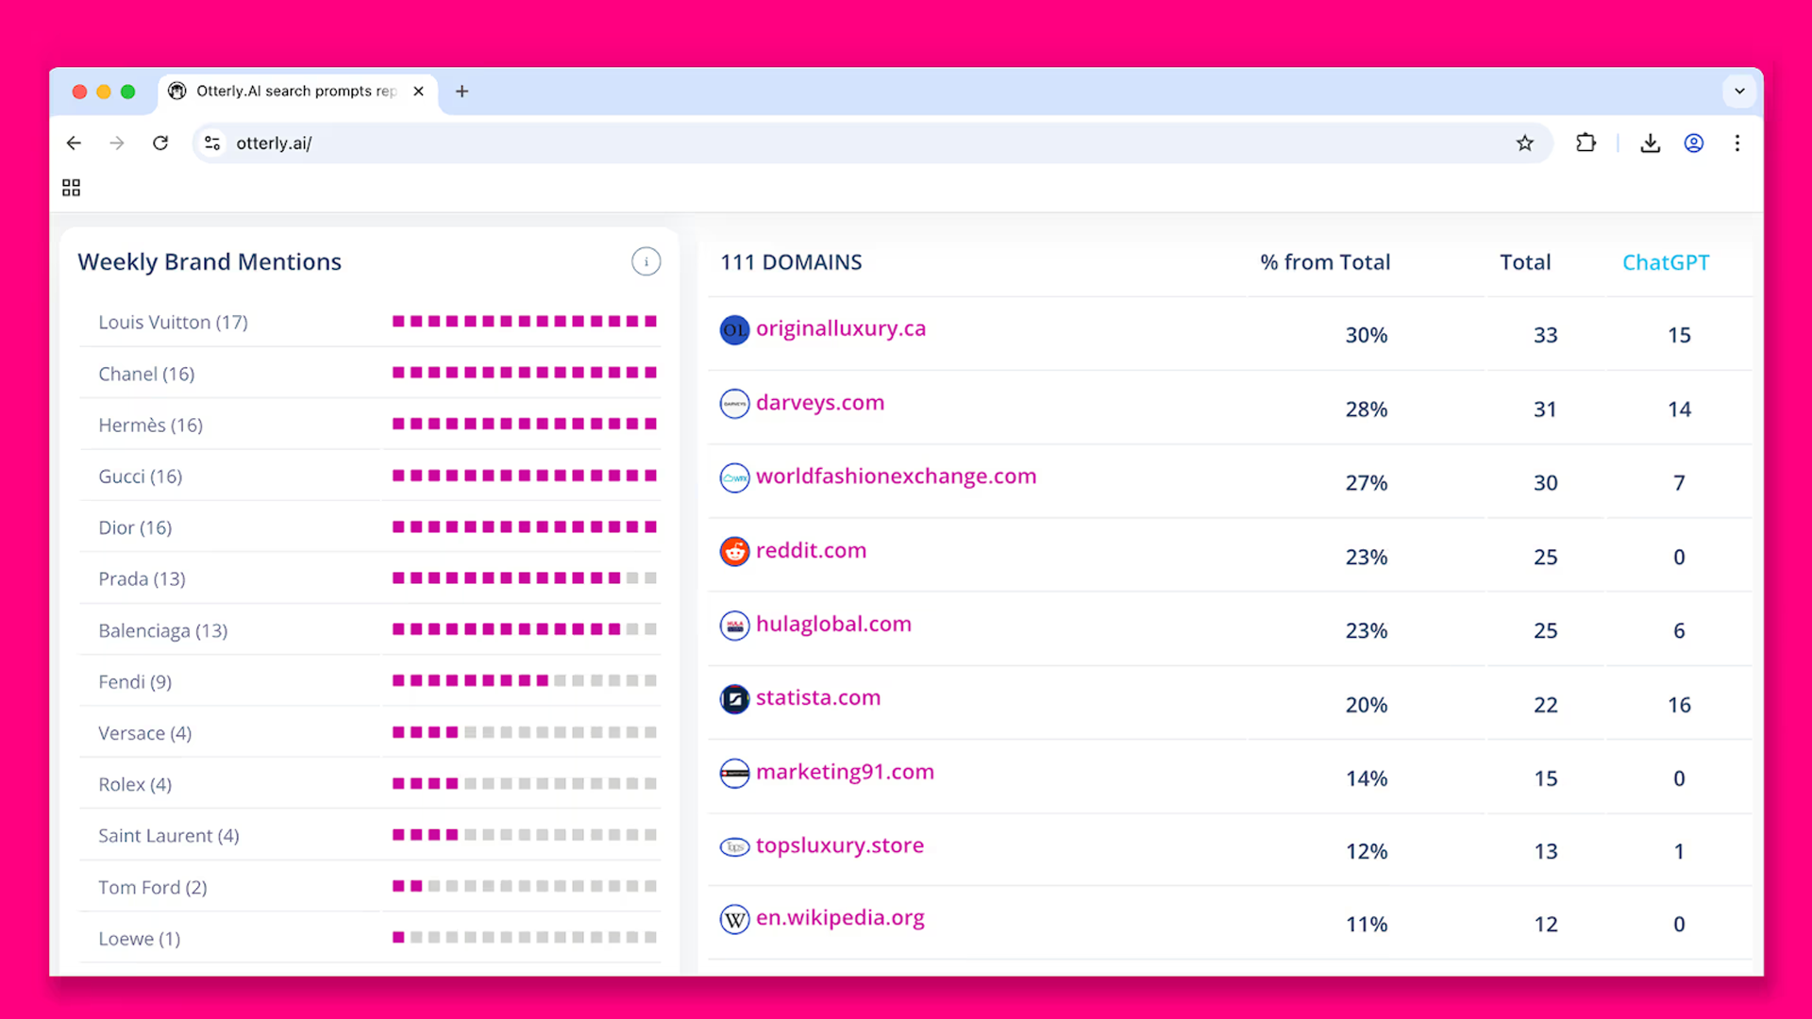Open the browser profile icon
The image size is (1812, 1019).
pos(1694,143)
